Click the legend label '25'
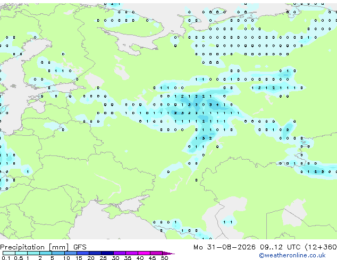 (x=103, y=258)
